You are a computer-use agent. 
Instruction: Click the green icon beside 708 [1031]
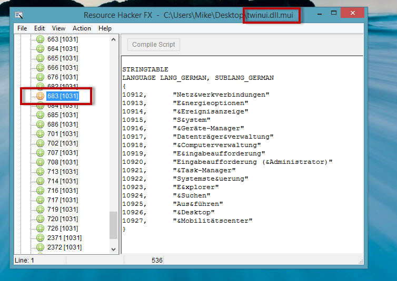40,162
